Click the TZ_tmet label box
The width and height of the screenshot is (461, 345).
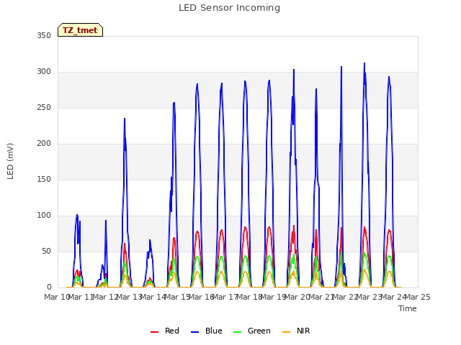point(80,30)
